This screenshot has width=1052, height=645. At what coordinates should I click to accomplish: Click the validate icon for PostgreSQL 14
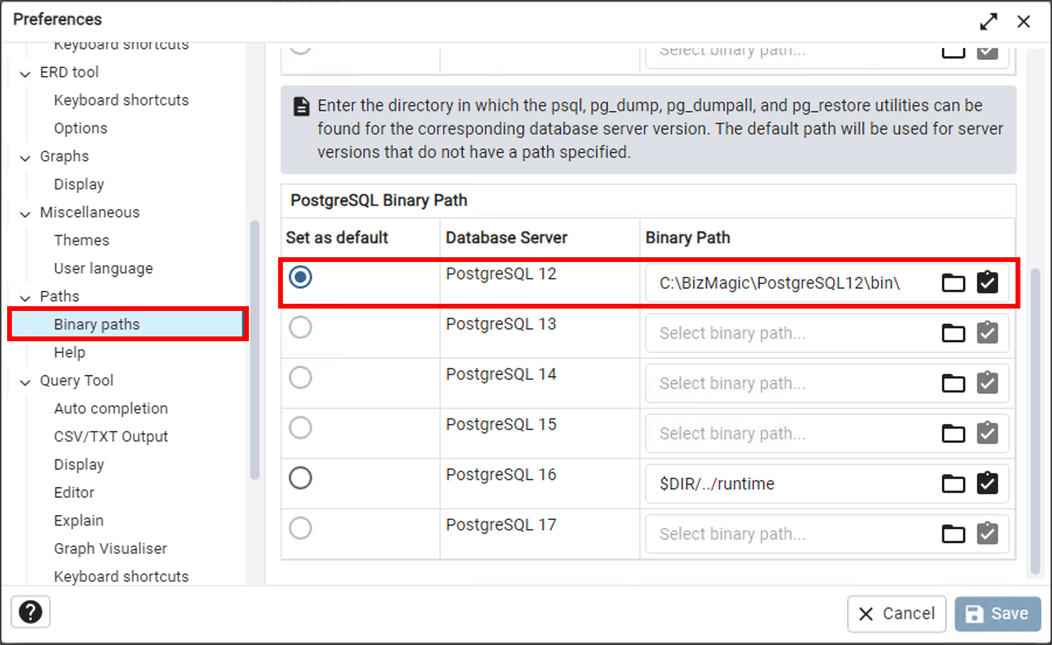coord(987,383)
